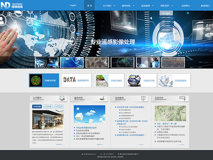Open the first application case category link
The image size is (213, 160).
tap(131, 107)
